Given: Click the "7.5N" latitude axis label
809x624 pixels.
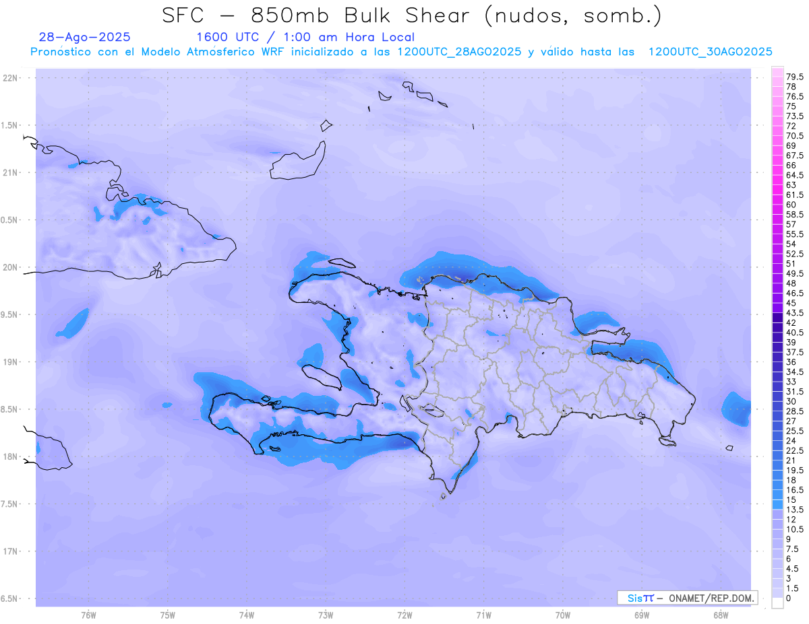Looking at the screenshot, I should pyautogui.click(x=10, y=504).
